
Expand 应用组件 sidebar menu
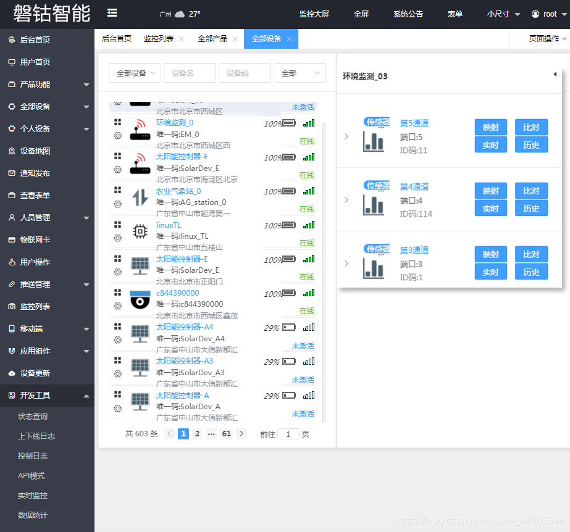48,351
